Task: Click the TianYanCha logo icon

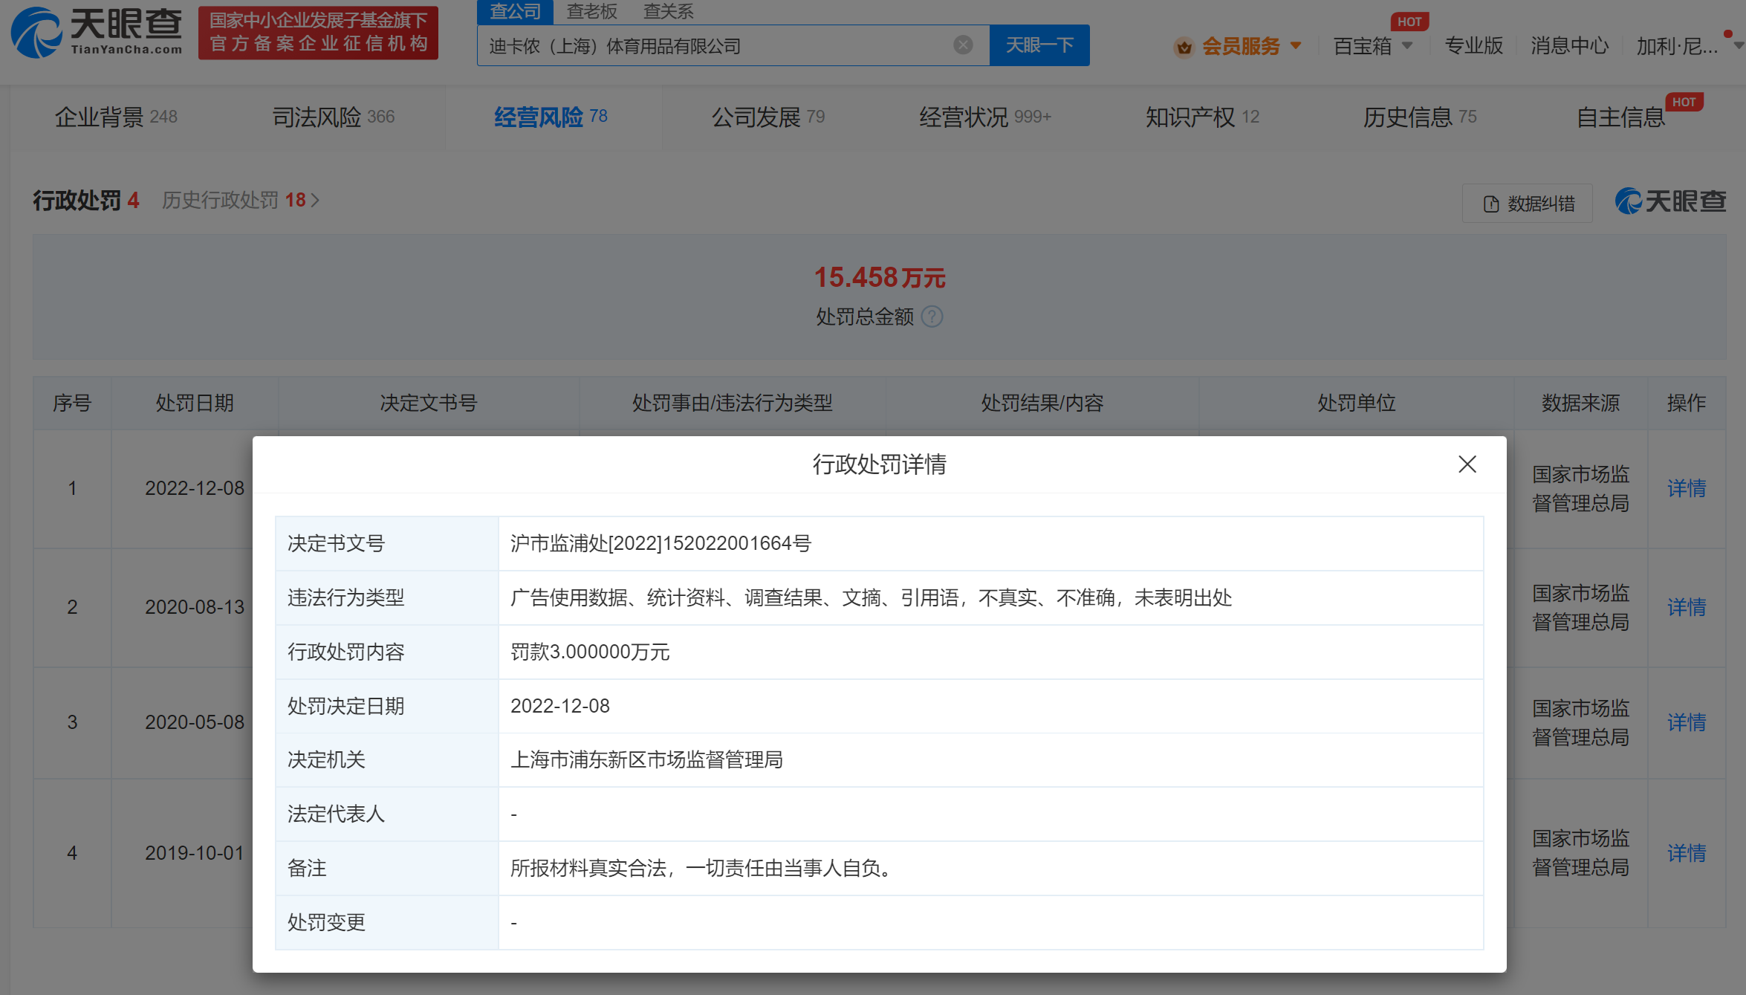Action: pyautogui.click(x=36, y=33)
